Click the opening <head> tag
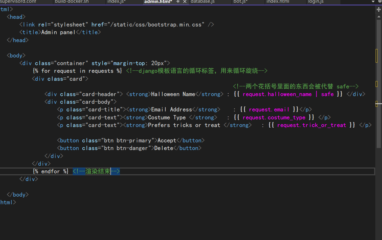The height and width of the screenshot is (240, 382). tap(16, 17)
